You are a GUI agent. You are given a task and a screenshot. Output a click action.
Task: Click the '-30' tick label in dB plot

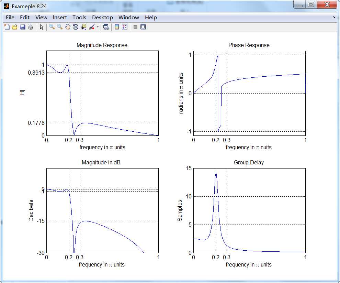41,253
